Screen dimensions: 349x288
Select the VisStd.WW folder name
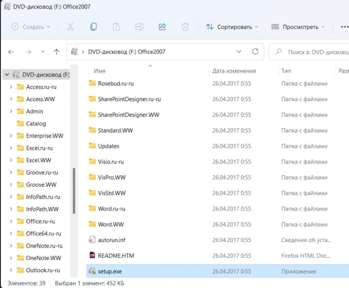112,193
